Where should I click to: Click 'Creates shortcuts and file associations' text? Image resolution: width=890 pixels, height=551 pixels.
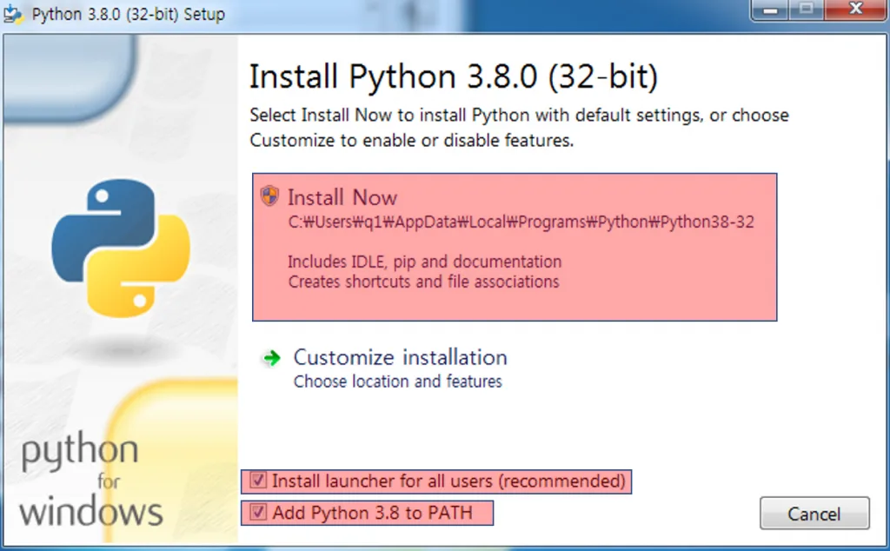click(423, 282)
